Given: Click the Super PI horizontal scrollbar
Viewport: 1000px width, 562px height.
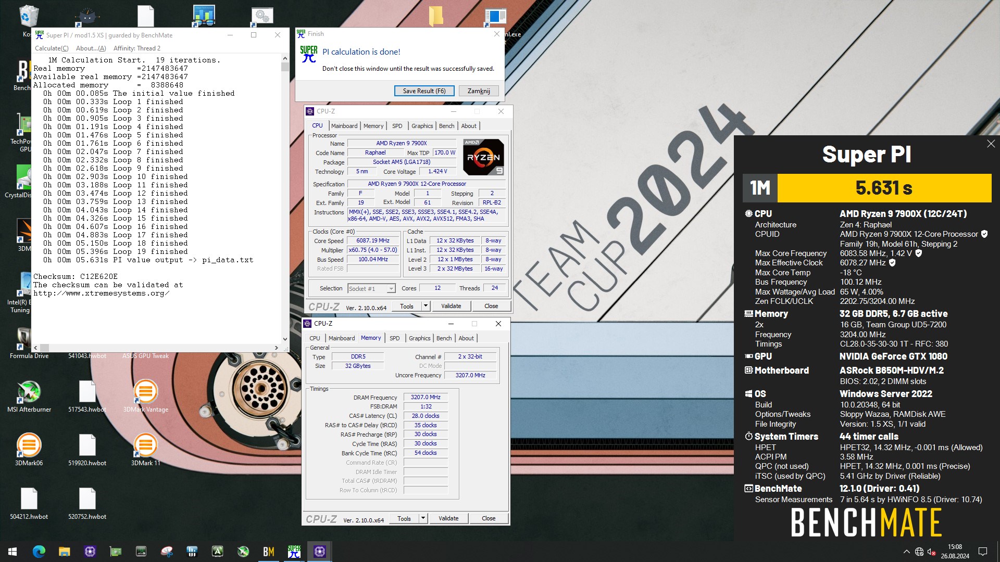Looking at the screenshot, I should point(157,348).
